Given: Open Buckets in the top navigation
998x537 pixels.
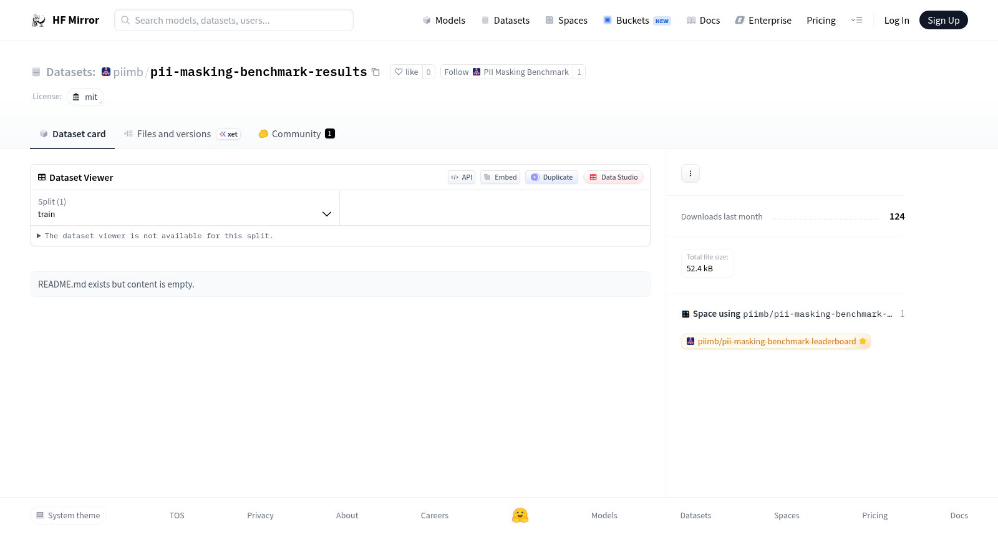Looking at the screenshot, I should click(x=637, y=21).
